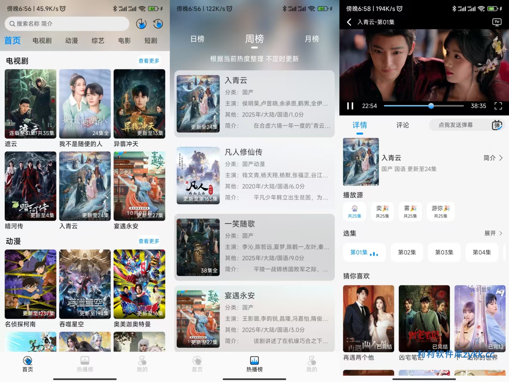Screen dimensions: 509x382
Task: Open 我的 in middle bottom navigation
Action: pos(311,364)
